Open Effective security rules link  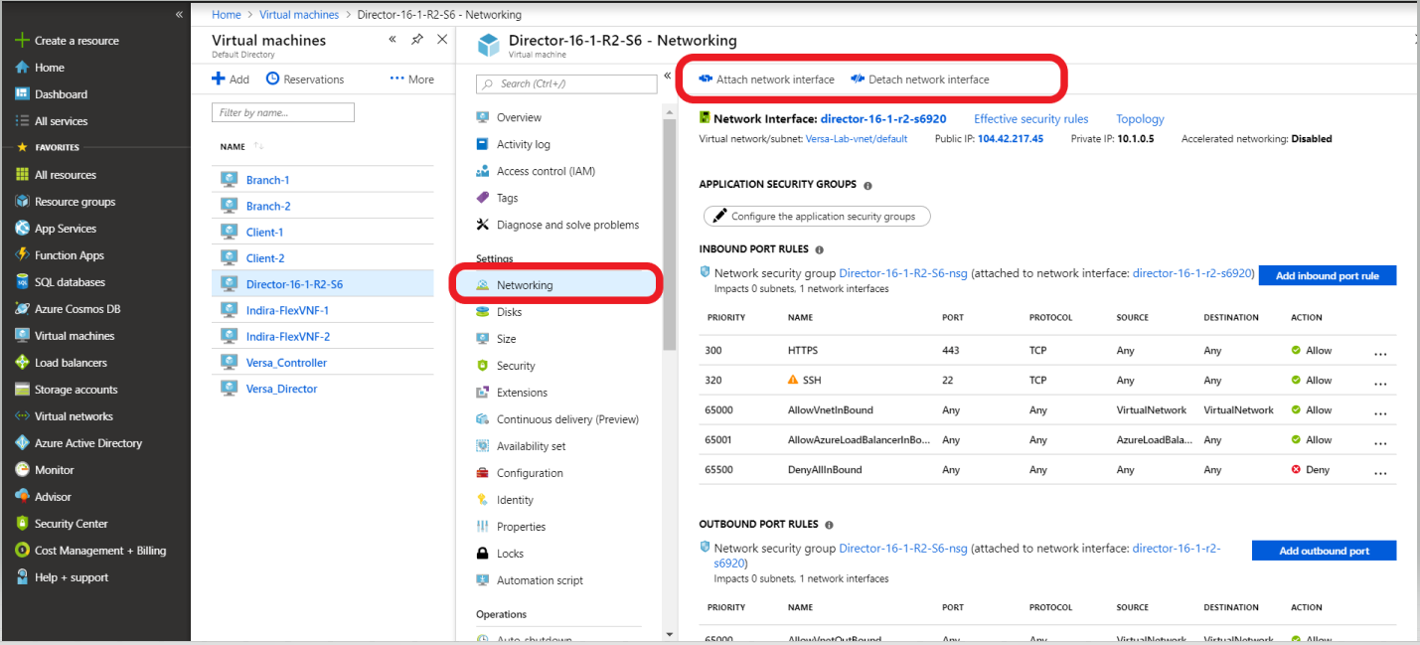(1030, 119)
